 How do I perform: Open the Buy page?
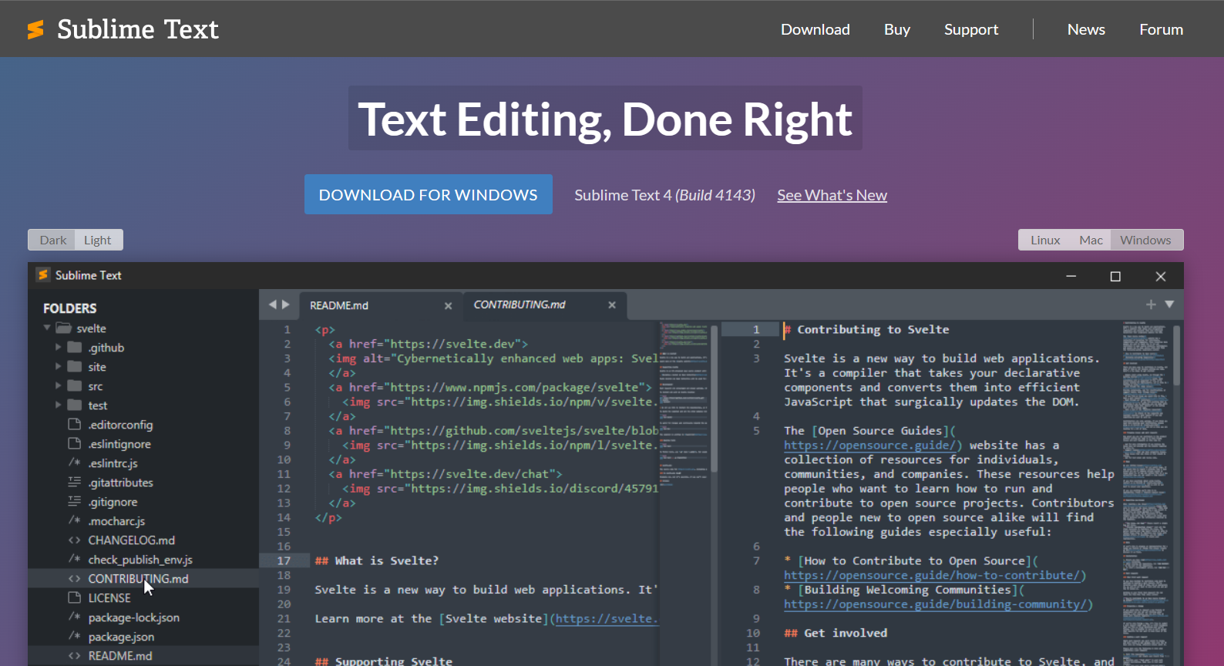pyautogui.click(x=897, y=29)
